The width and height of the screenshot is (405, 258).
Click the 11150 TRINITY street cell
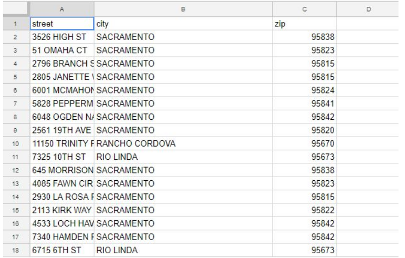pos(62,143)
